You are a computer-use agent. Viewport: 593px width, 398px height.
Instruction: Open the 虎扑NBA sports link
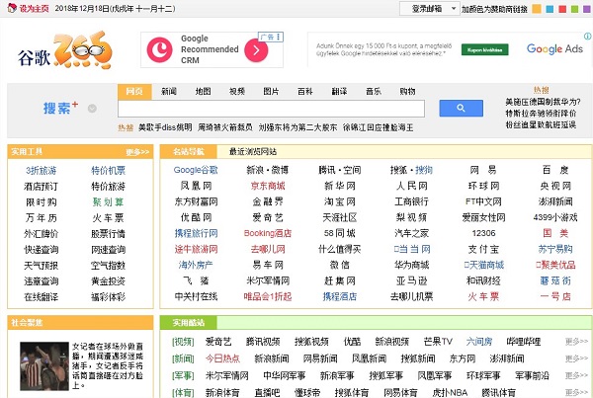(x=450, y=393)
